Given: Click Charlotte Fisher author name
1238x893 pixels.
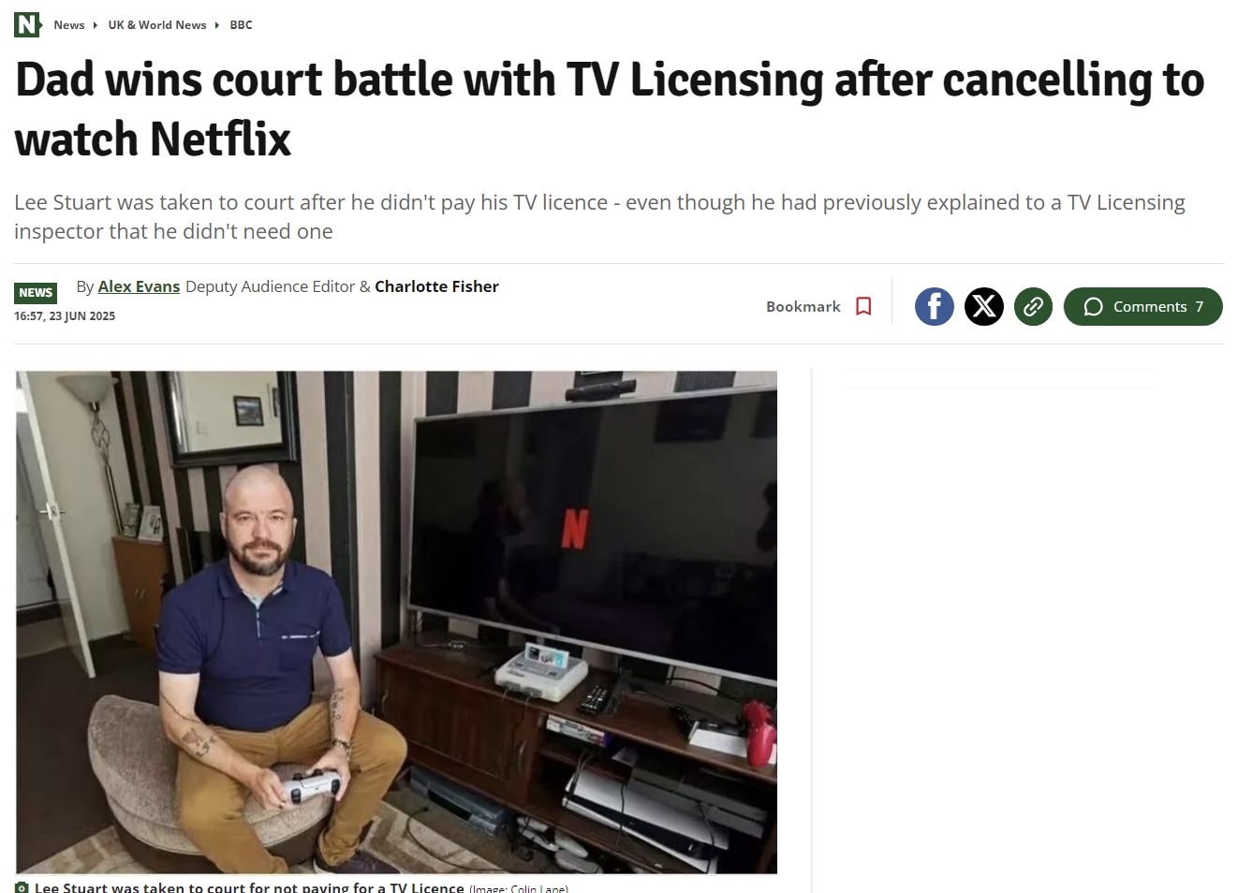Looking at the screenshot, I should point(436,286).
